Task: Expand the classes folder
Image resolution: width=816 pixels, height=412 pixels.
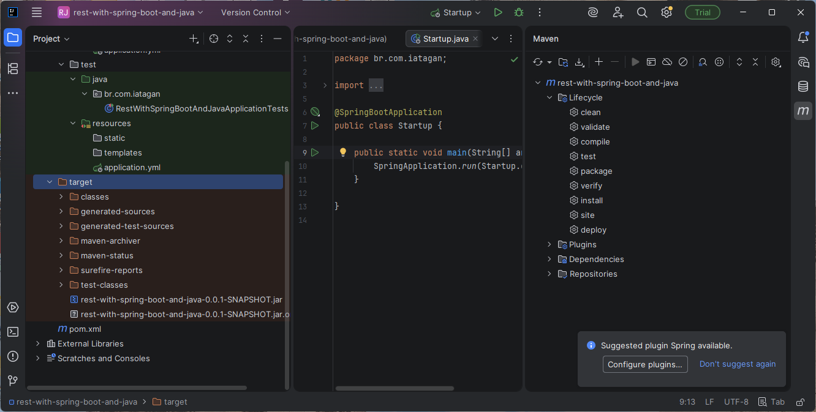Action: (61, 197)
